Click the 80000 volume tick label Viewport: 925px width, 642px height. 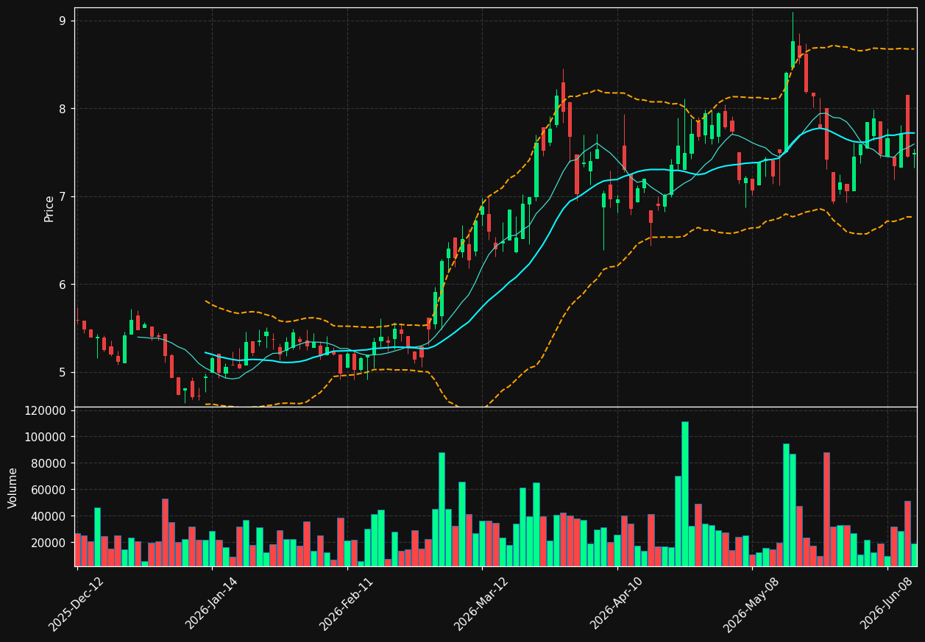pos(49,463)
